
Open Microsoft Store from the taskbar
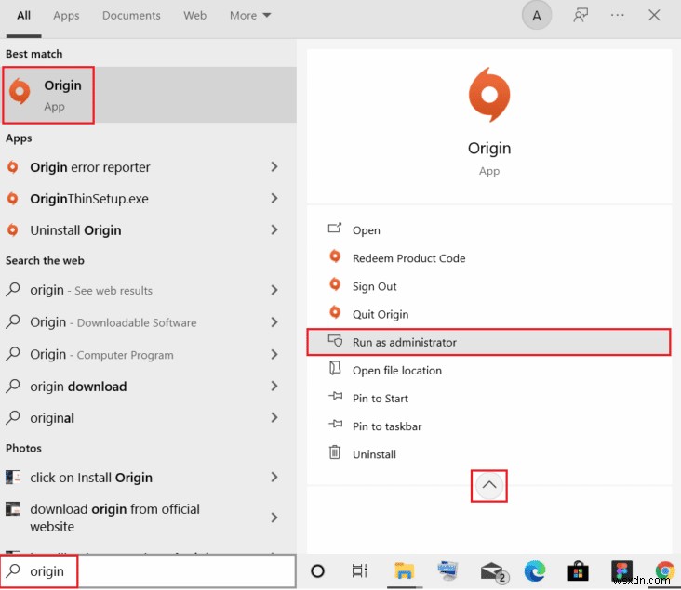click(x=578, y=570)
